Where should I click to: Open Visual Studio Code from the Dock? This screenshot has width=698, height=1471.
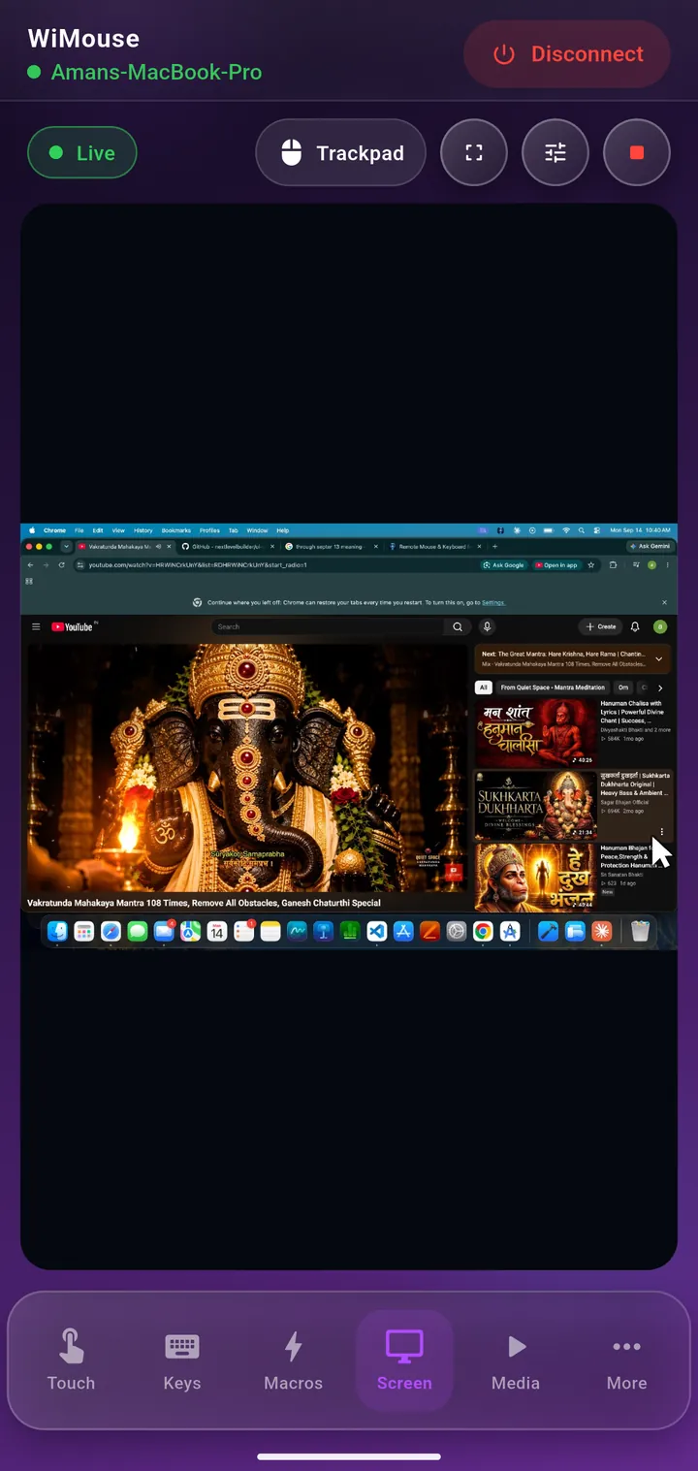[376, 931]
